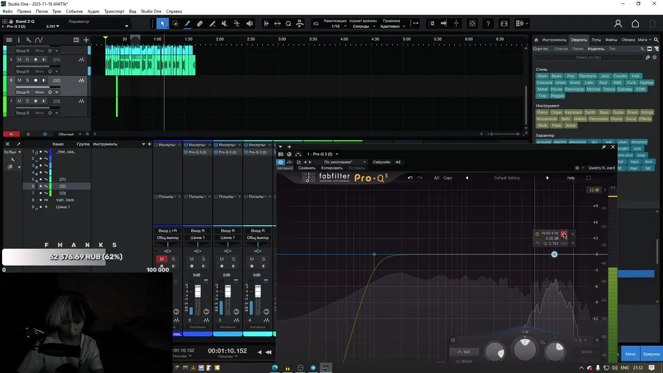
Task: Click the playhead marker on timeline ruler
Action: tap(105, 38)
